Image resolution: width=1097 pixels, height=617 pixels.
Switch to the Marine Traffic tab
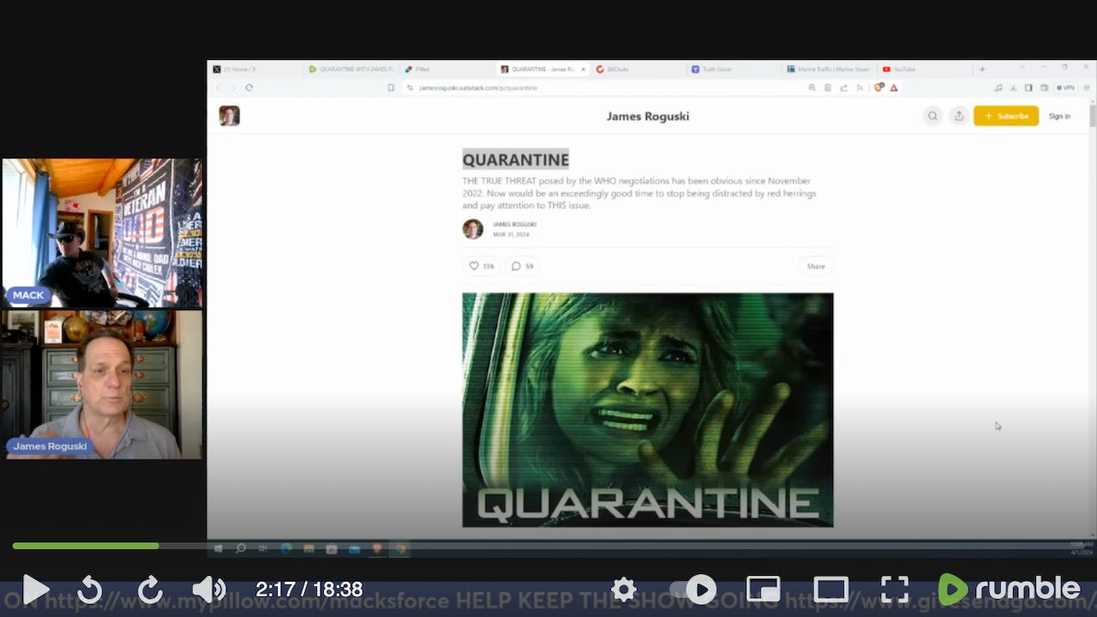(830, 69)
